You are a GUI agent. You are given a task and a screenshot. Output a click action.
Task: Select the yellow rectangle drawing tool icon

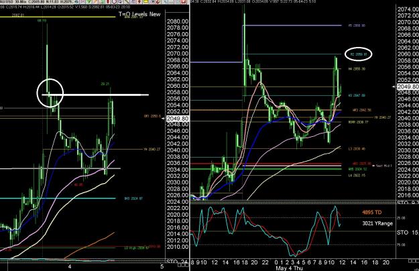click(x=145, y=1)
